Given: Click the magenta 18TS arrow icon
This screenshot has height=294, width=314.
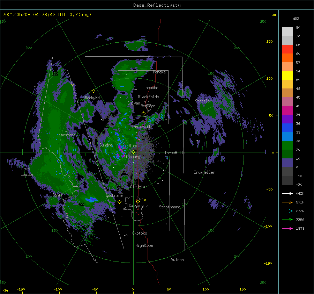Looking at the screenshot, I should click(x=287, y=229).
